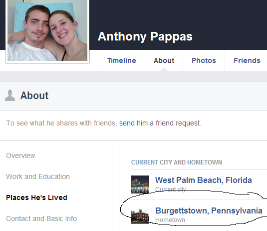267x231 pixels.
Task: Click the Current City and Hometown header
Action: pos(177,162)
